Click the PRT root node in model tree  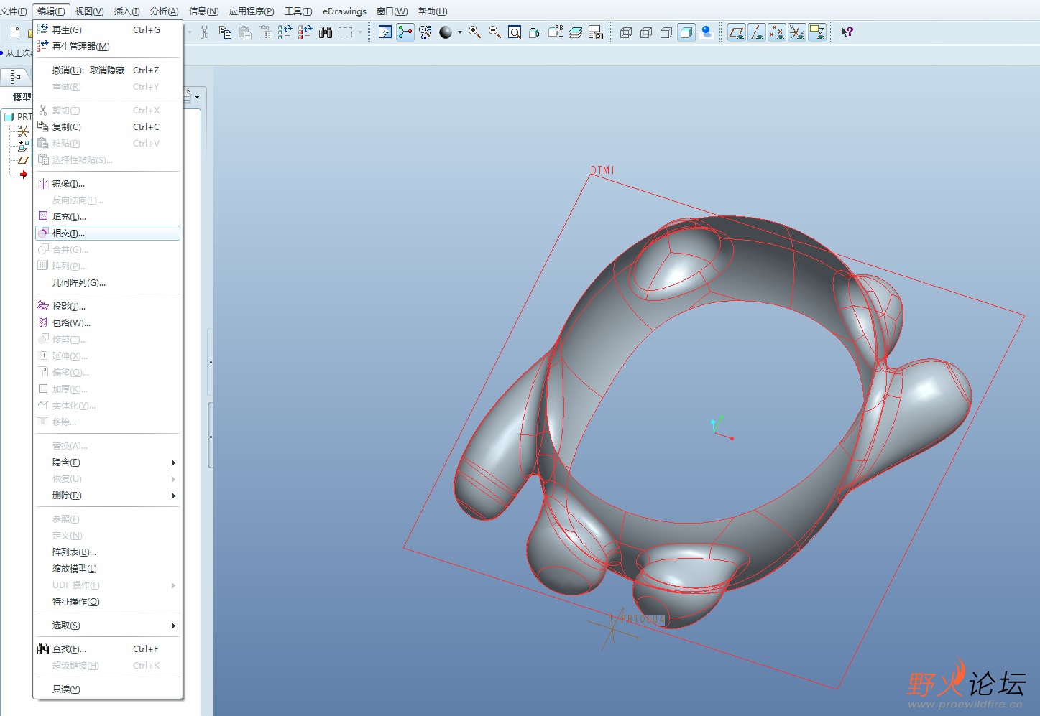(x=18, y=117)
